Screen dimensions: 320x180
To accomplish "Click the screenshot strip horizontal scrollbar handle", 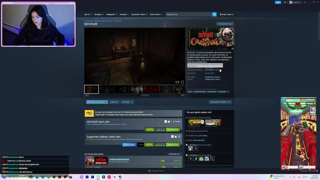I will coord(145,95).
